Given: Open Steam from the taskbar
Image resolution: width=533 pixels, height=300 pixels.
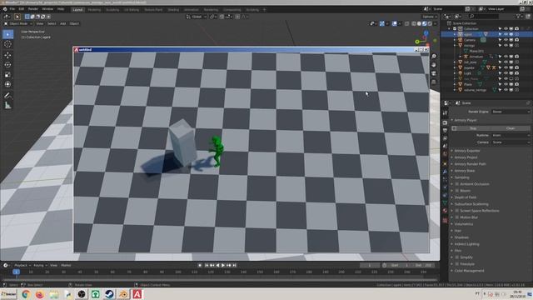Looking at the screenshot, I should click(109, 294).
